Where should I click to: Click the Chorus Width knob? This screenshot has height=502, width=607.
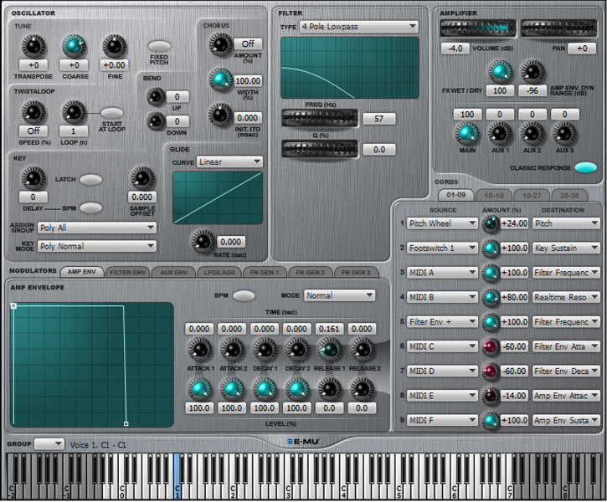pos(220,79)
